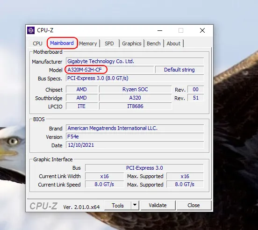258x230 pixels.
Task: Click the IT8686 LPCIO value
Action: pos(135,106)
